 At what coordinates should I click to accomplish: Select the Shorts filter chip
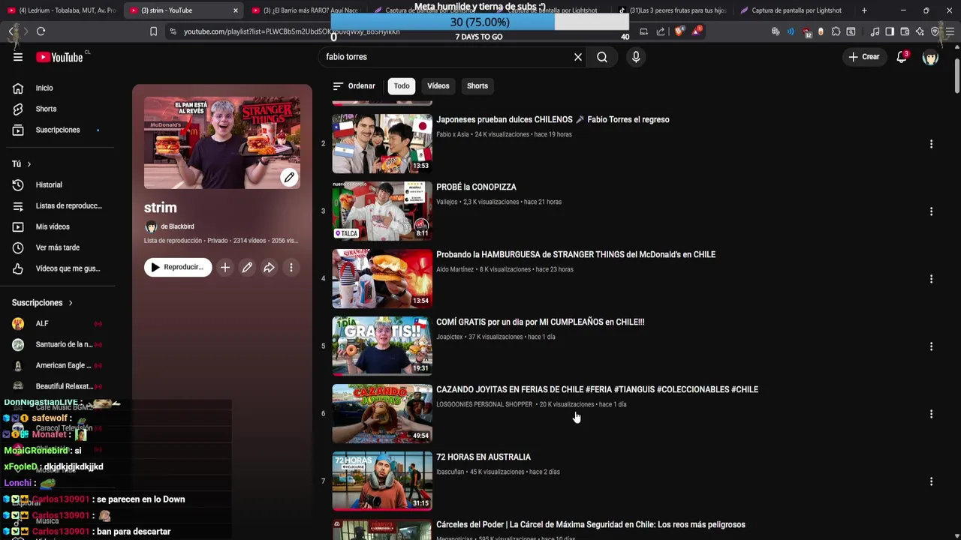pyautogui.click(x=477, y=85)
